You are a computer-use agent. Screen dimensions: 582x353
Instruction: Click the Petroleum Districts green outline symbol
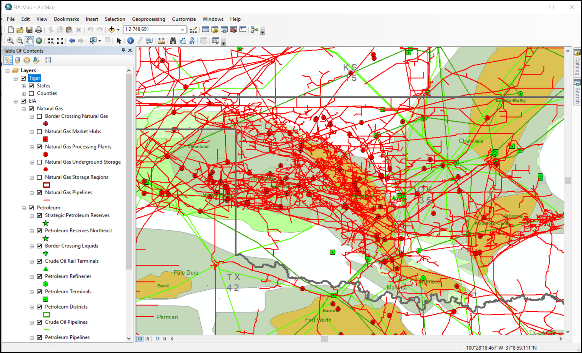(47, 315)
